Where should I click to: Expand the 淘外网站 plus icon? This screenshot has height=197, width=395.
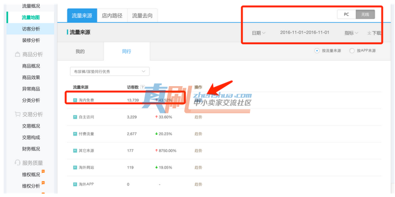(75, 167)
